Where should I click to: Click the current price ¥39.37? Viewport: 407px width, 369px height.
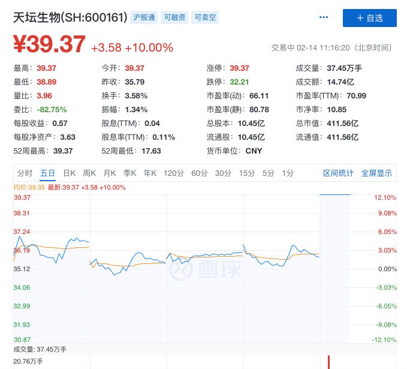tap(49, 44)
